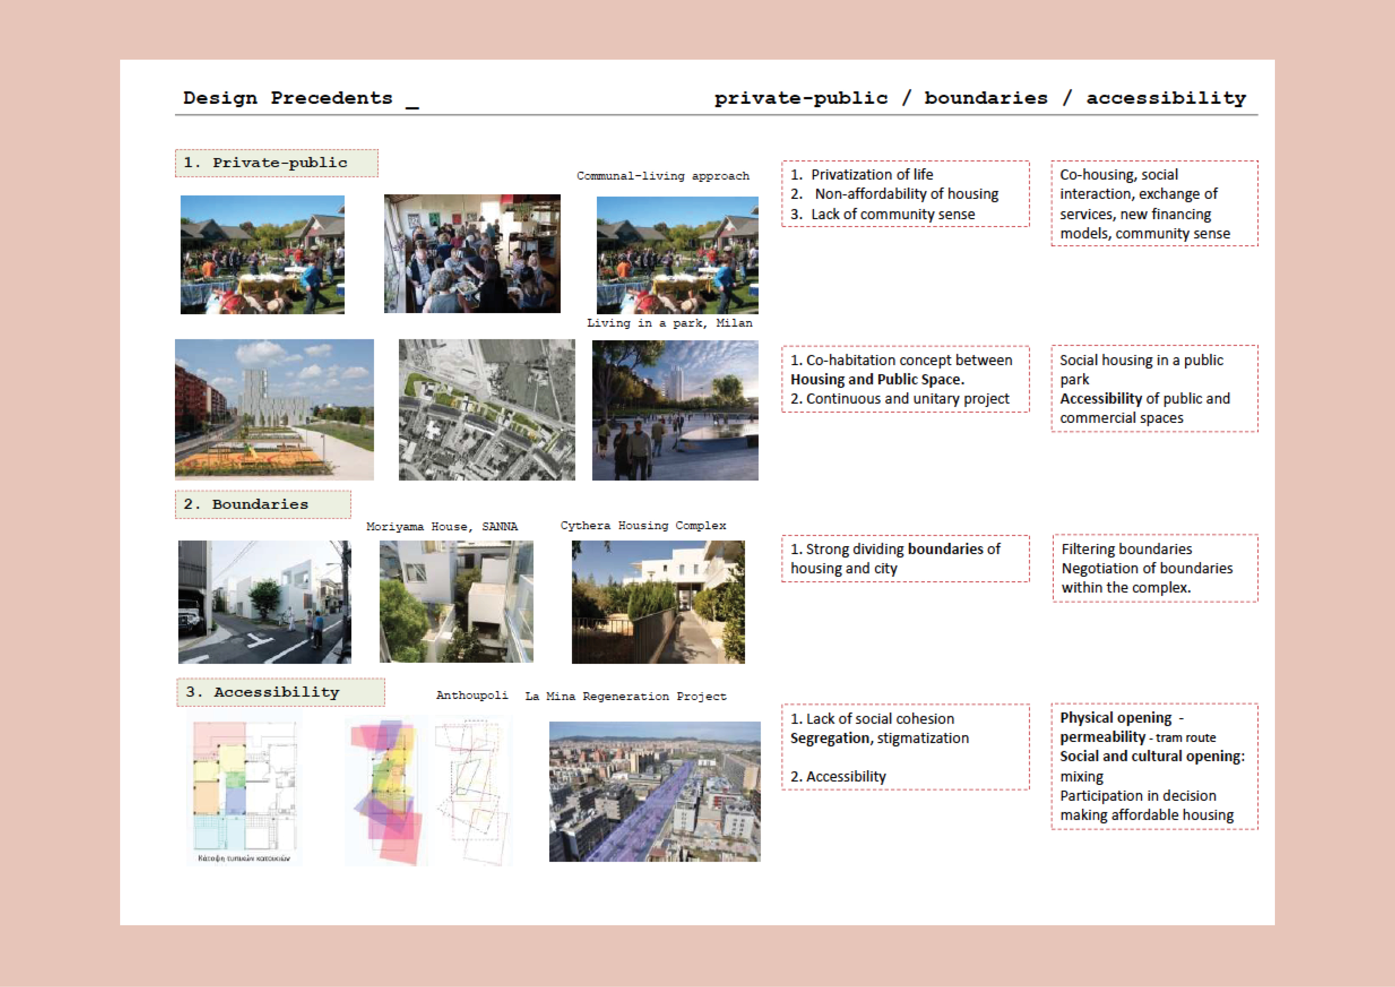Viewport: 1395px width, 987px height.
Task: Click 'Social housing in a public park' box
Action: (1154, 388)
